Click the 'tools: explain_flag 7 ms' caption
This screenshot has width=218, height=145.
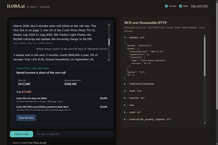[25, 43]
